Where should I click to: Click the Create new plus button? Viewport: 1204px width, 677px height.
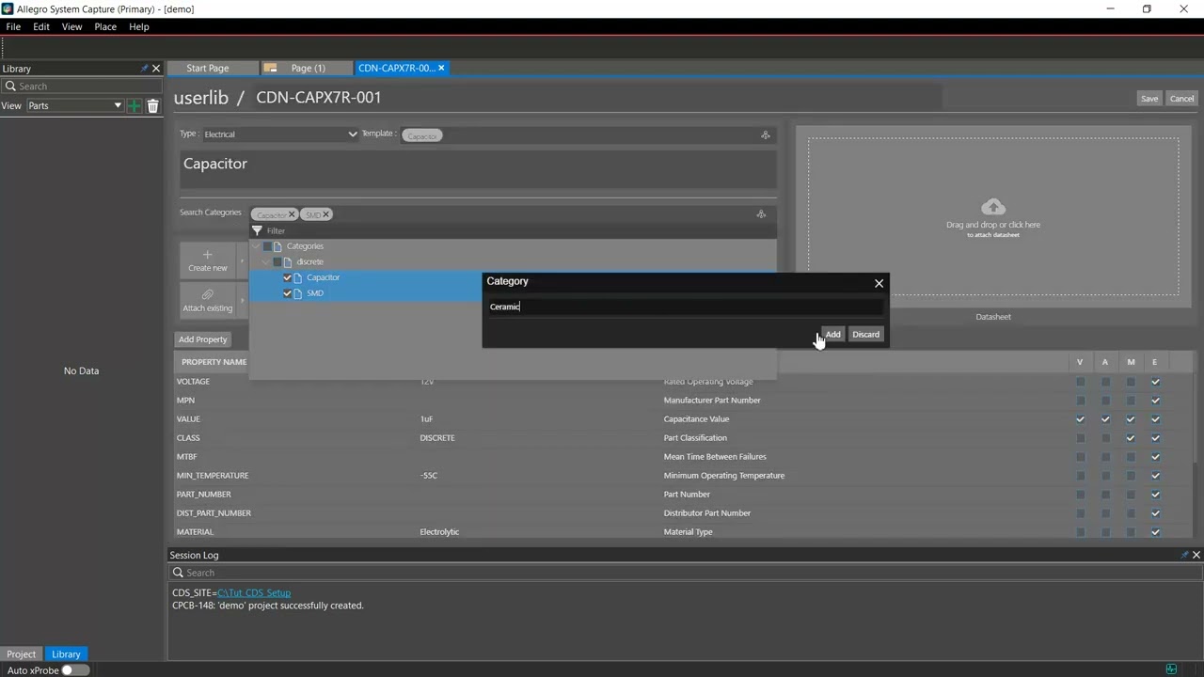point(207,260)
